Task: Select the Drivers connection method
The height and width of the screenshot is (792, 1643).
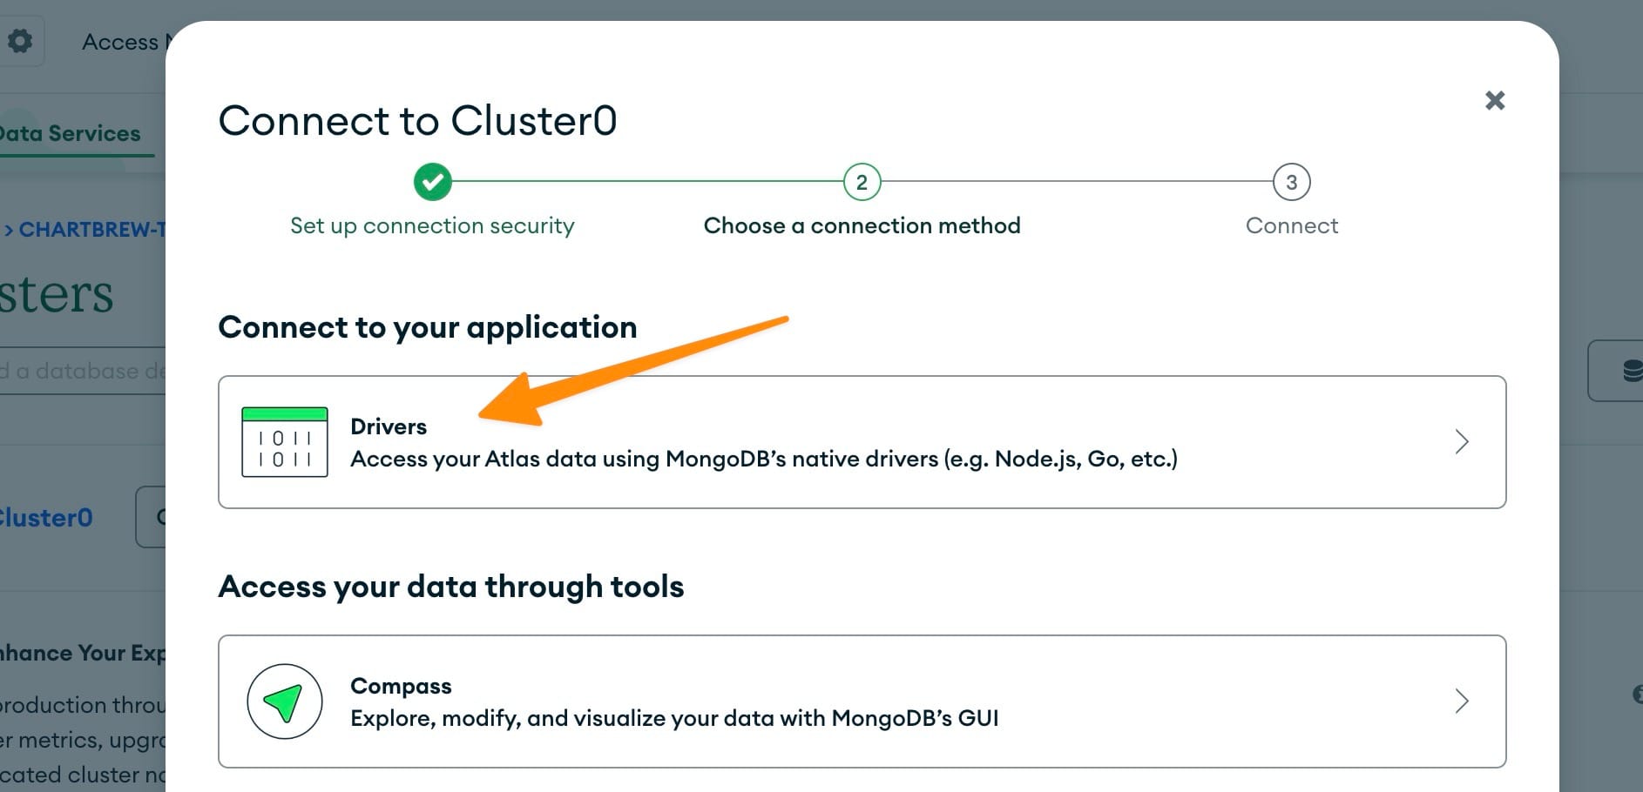Action: pos(775,441)
